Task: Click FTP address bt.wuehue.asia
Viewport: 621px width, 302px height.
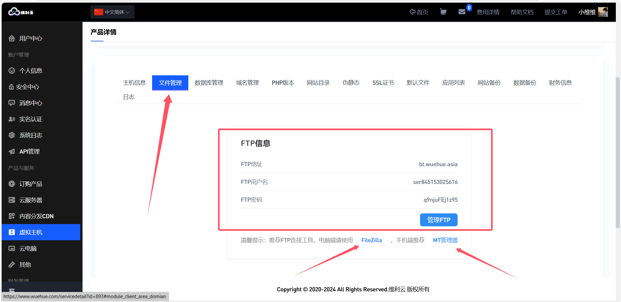Action: point(438,164)
